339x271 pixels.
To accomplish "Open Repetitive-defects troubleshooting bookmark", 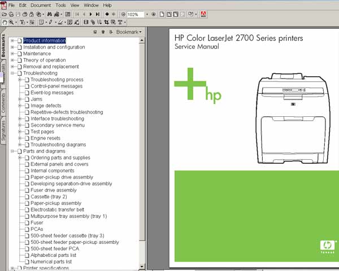I will [x=67, y=112].
